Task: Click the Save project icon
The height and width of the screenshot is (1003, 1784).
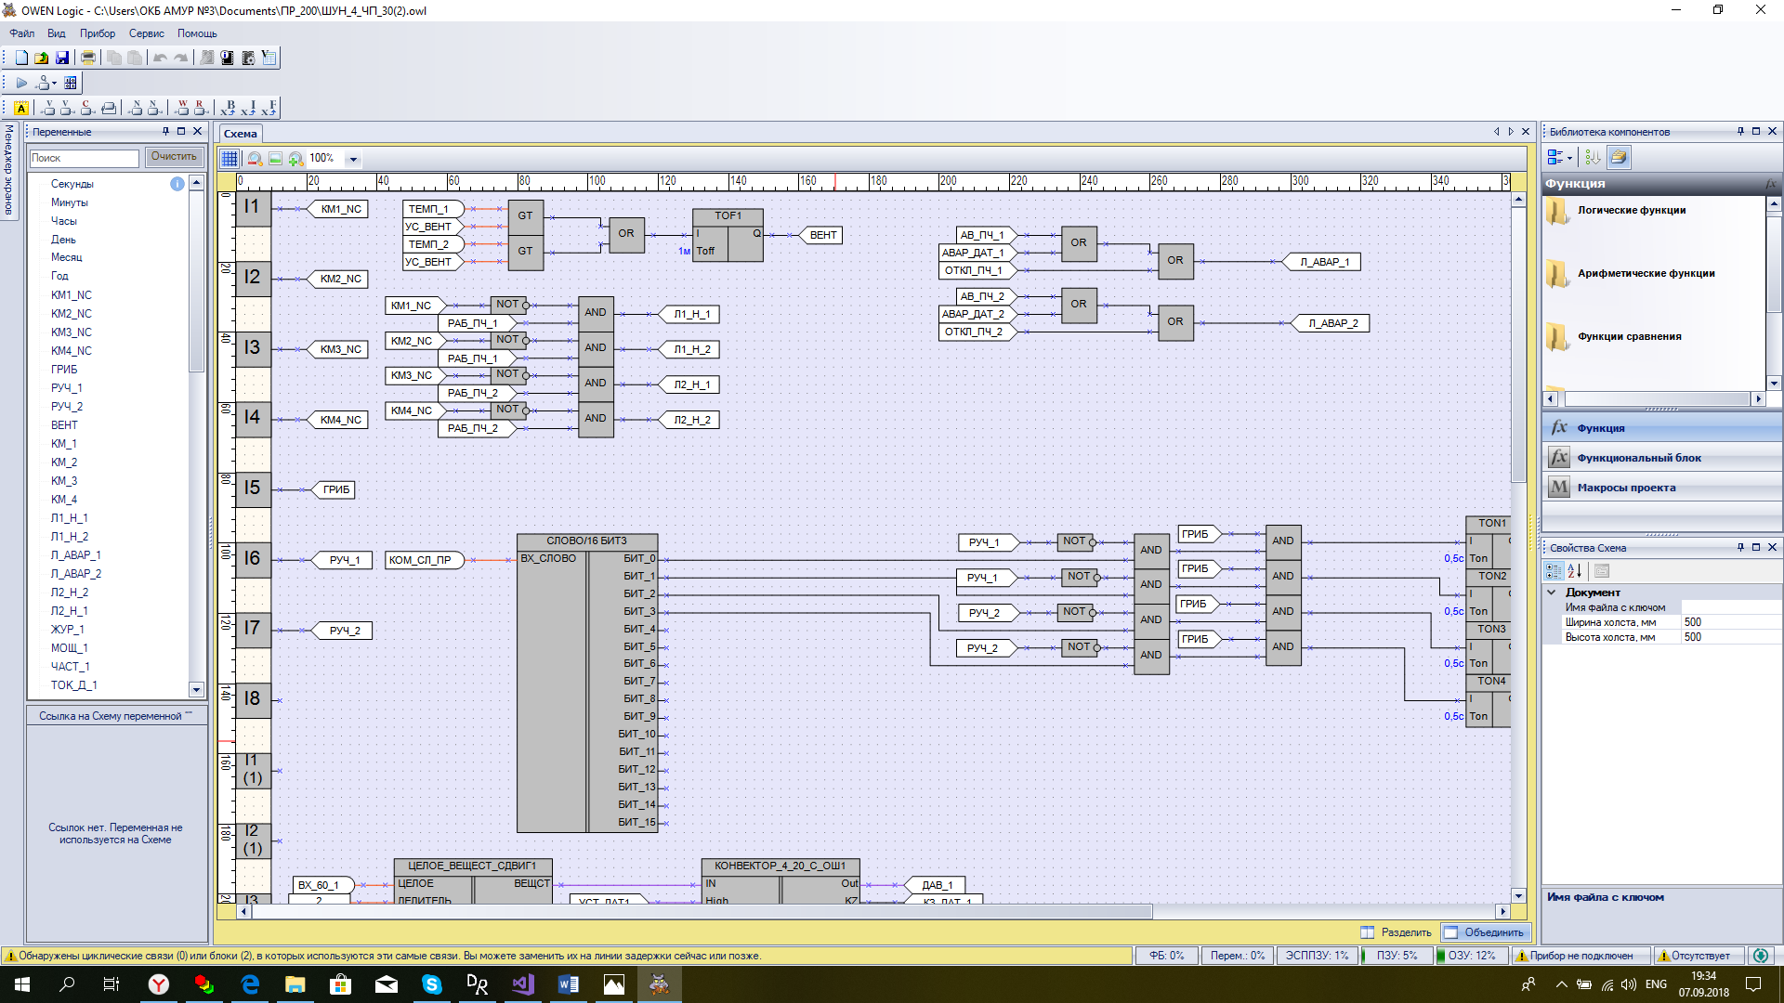Action: coord(62,58)
